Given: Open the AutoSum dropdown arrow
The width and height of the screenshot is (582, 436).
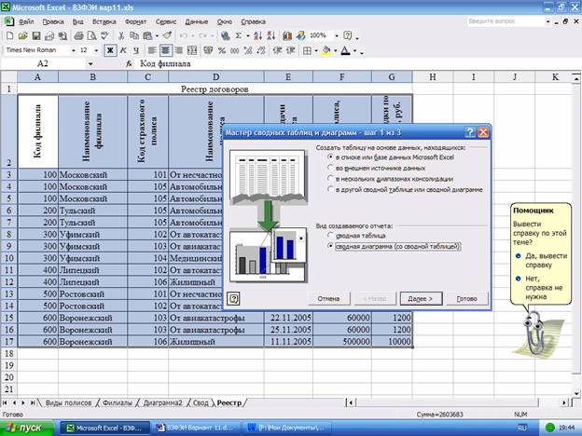Looking at the screenshot, I should pyautogui.click(x=247, y=35).
